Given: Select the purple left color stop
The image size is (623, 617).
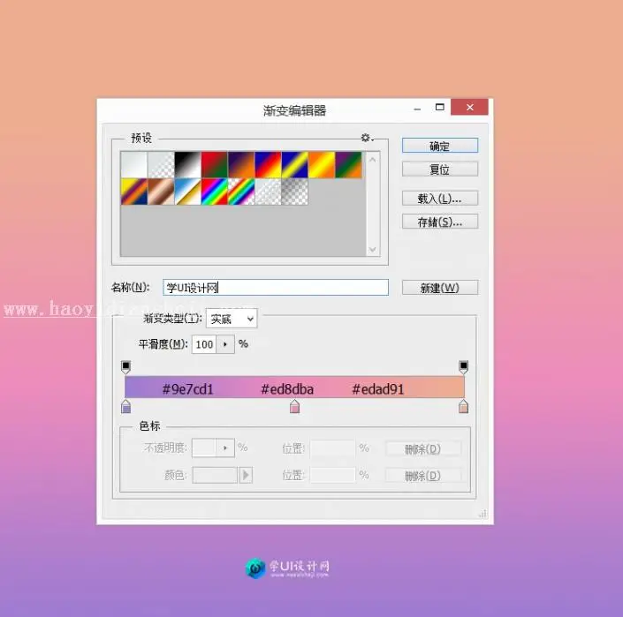Looking at the screenshot, I should pos(126,406).
